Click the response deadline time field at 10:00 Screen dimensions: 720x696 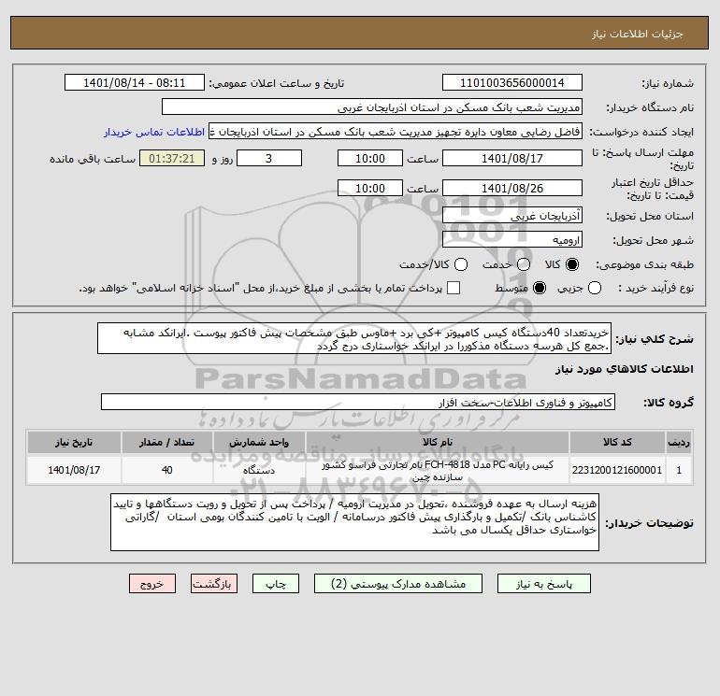coord(370,158)
